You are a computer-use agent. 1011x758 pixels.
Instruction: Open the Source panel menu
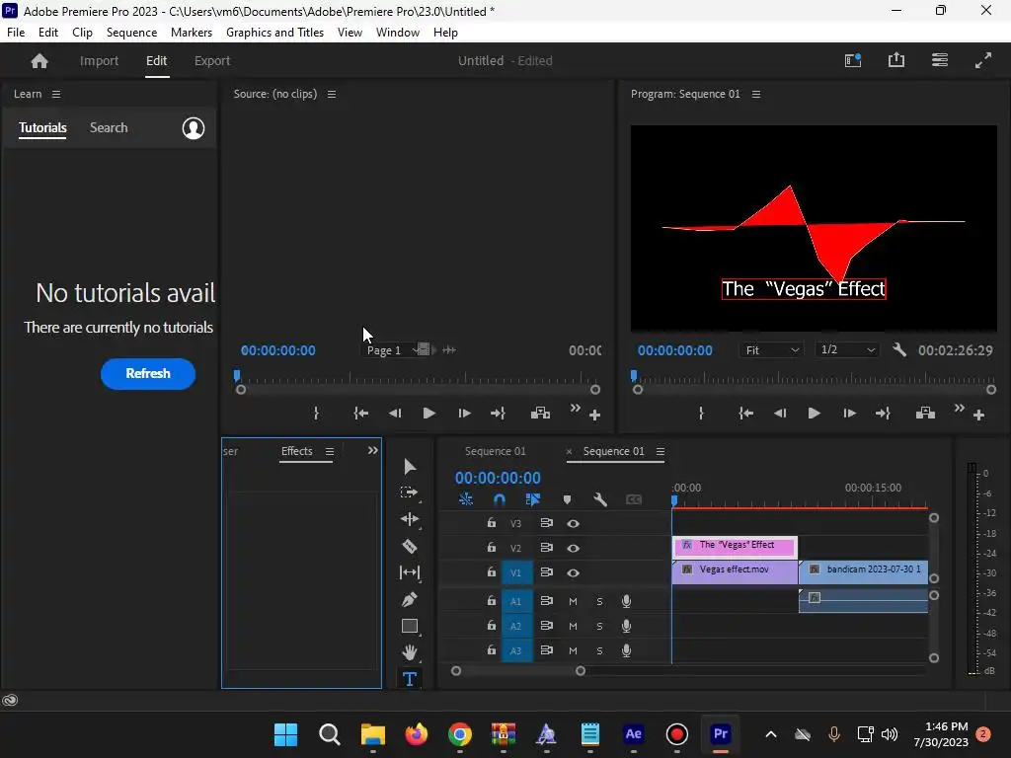click(x=332, y=94)
